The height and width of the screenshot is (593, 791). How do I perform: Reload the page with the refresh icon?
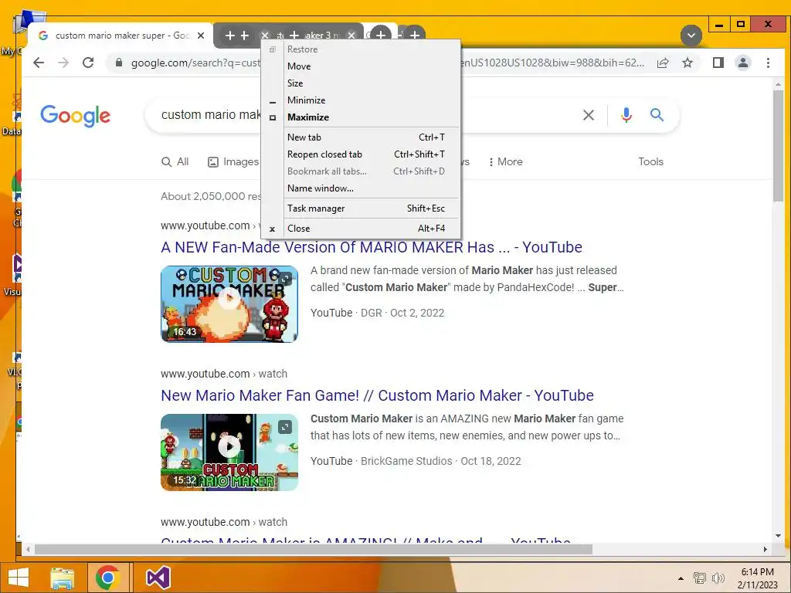coord(88,63)
